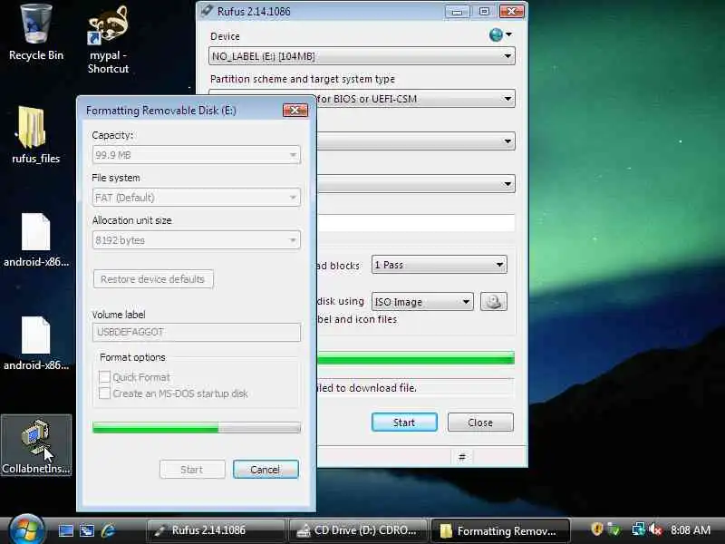
Task: Toggle the Quick Format checkbox
Action: [x=104, y=377]
